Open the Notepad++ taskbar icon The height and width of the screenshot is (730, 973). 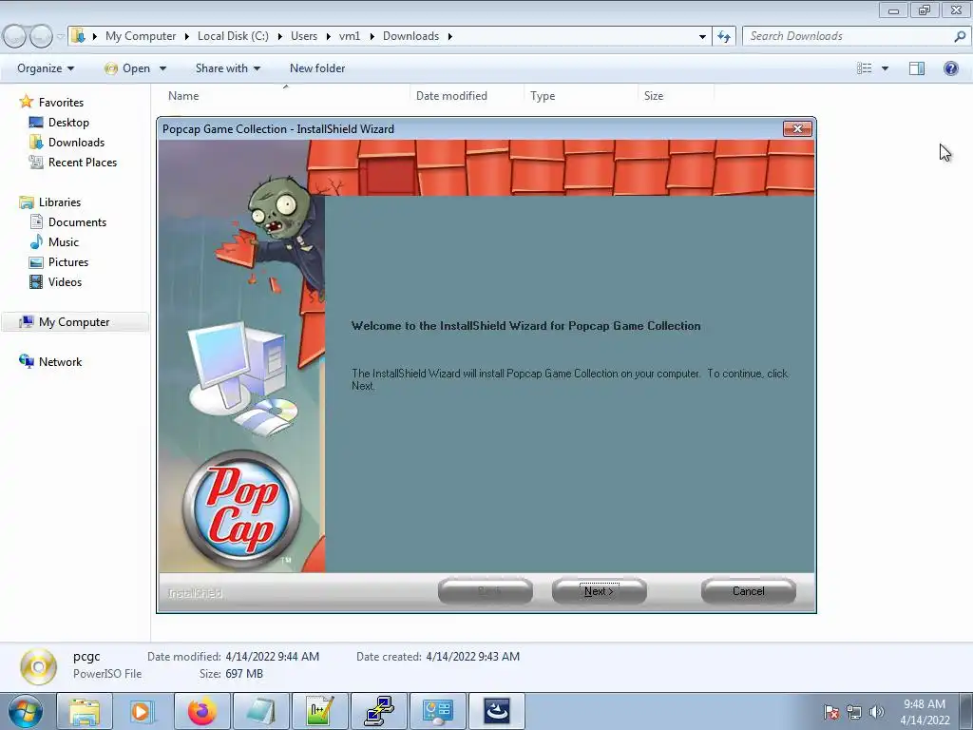click(x=319, y=711)
